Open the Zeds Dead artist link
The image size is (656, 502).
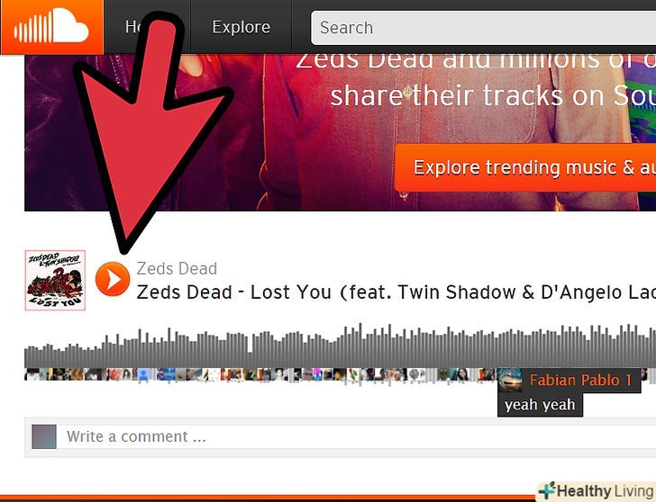[x=177, y=268]
